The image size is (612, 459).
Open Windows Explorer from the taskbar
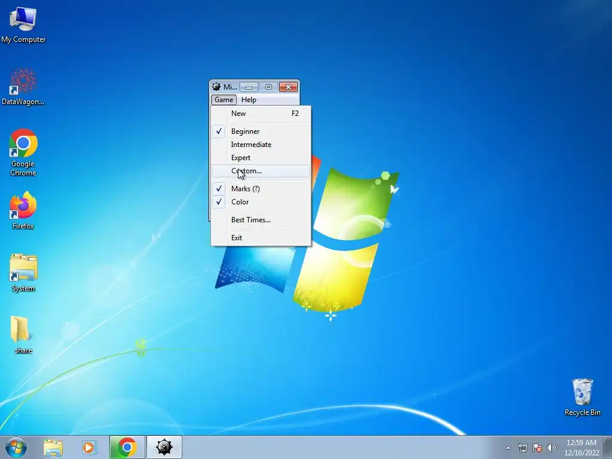point(53,448)
